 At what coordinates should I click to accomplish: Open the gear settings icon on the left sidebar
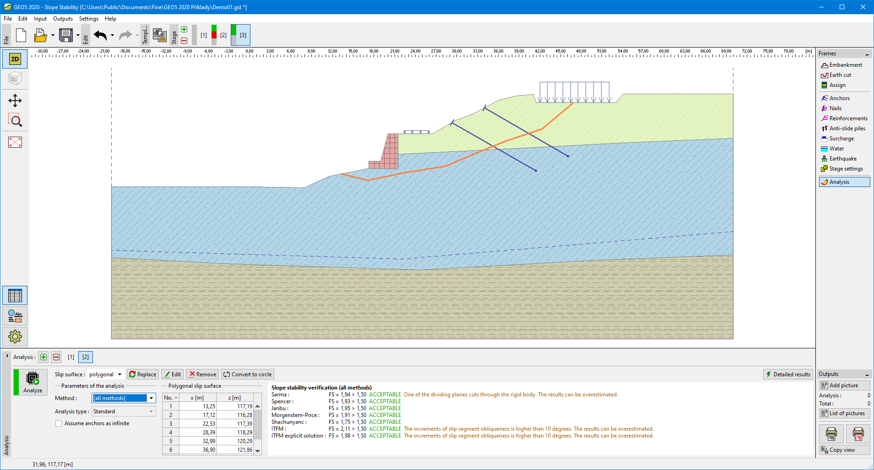coord(15,336)
